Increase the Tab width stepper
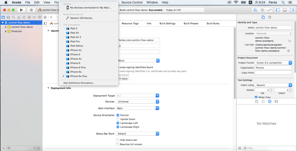Viewport: 297px width, 151px height. coord(271,89)
